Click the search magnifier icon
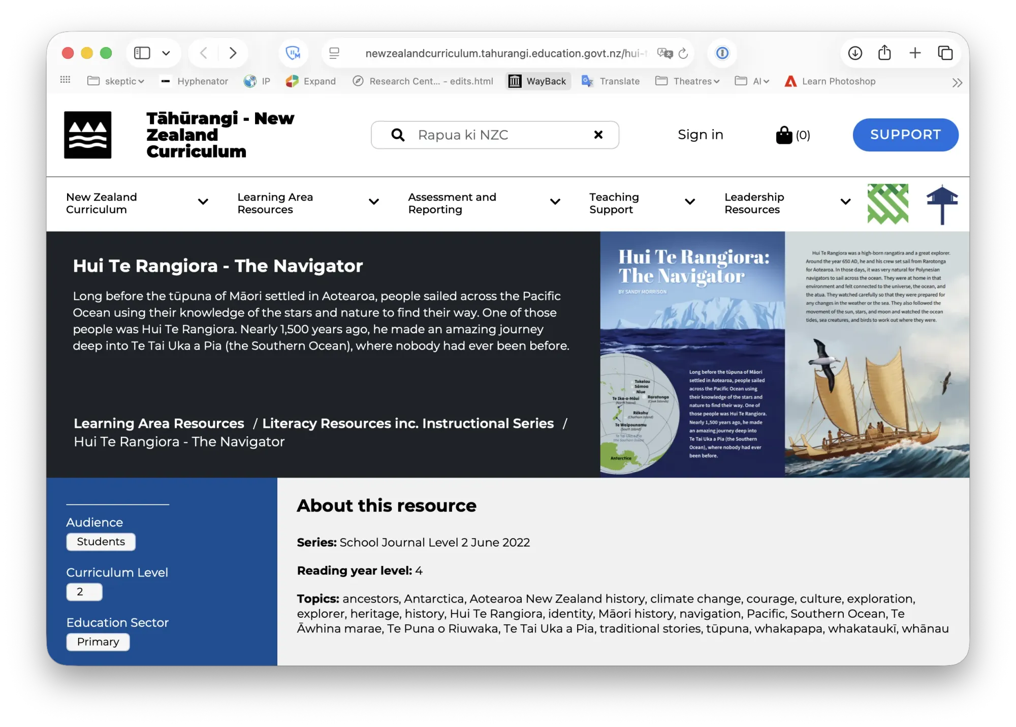The image size is (1016, 727). coord(398,135)
